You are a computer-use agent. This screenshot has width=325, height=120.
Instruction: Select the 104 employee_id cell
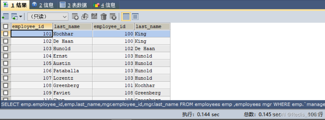31,56
